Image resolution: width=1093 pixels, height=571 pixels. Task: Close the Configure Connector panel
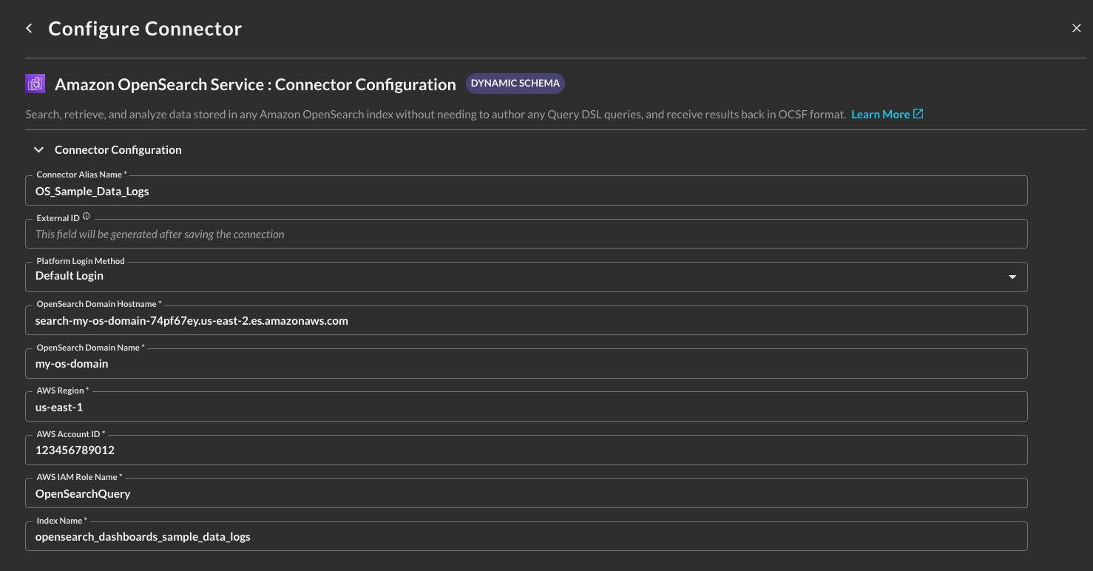point(1076,28)
